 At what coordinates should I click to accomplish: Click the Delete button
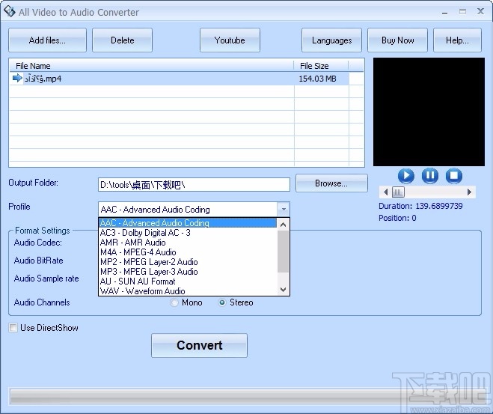[x=122, y=40]
